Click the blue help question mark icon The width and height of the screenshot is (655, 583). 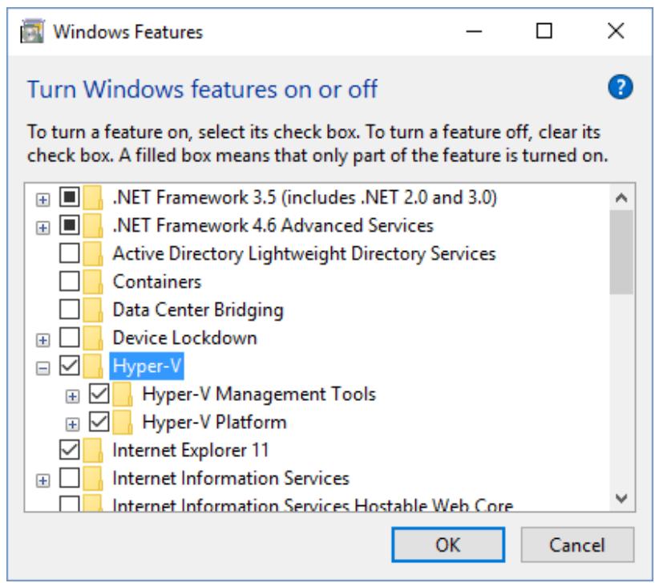(621, 87)
